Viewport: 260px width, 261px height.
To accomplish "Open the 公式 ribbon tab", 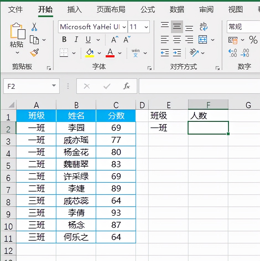I will point(148,9).
